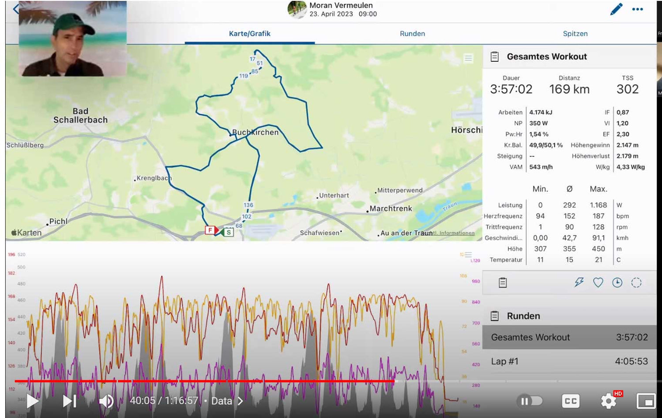Select the Gesamtes Workout lap row

(569, 337)
